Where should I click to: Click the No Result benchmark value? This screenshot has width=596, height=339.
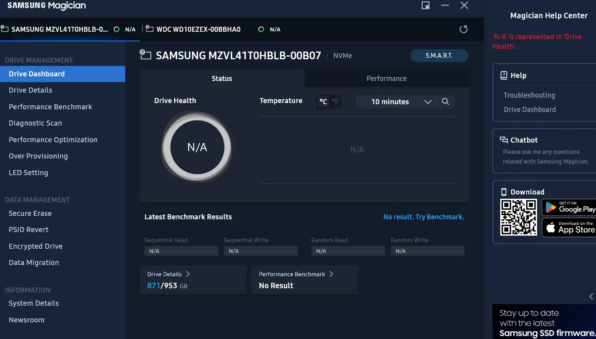point(276,286)
